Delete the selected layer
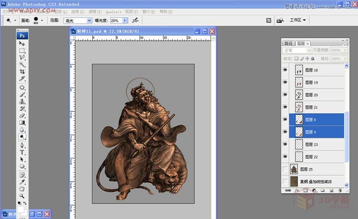This screenshot has width=358, height=219. pos(340,190)
